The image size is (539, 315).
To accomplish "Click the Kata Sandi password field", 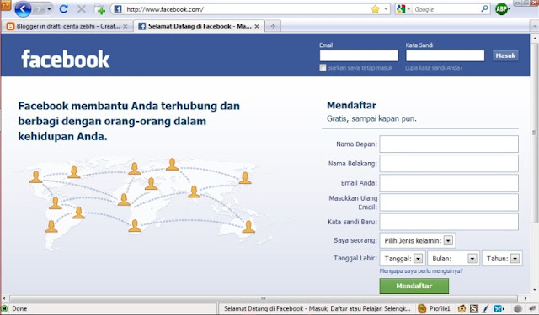I will pos(445,55).
